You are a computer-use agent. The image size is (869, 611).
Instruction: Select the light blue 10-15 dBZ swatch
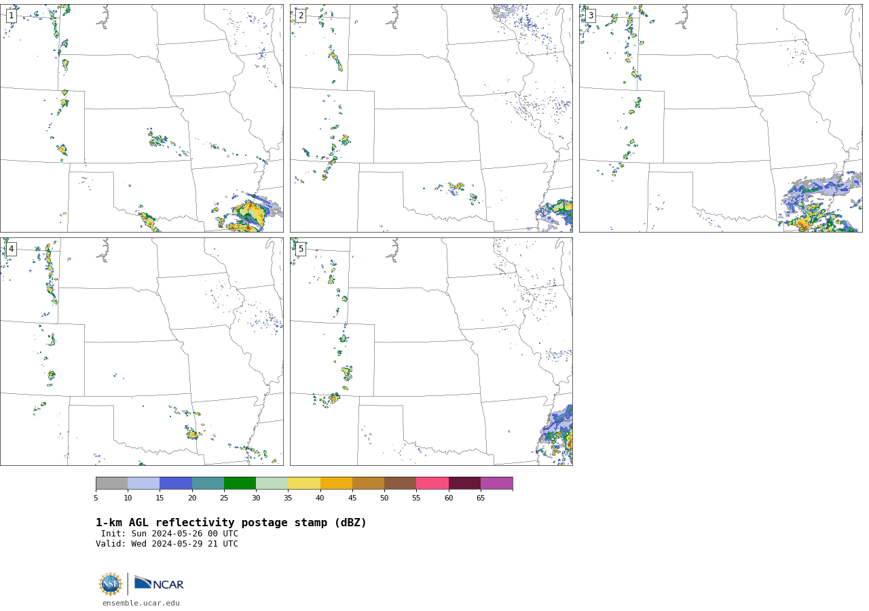(x=143, y=483)
